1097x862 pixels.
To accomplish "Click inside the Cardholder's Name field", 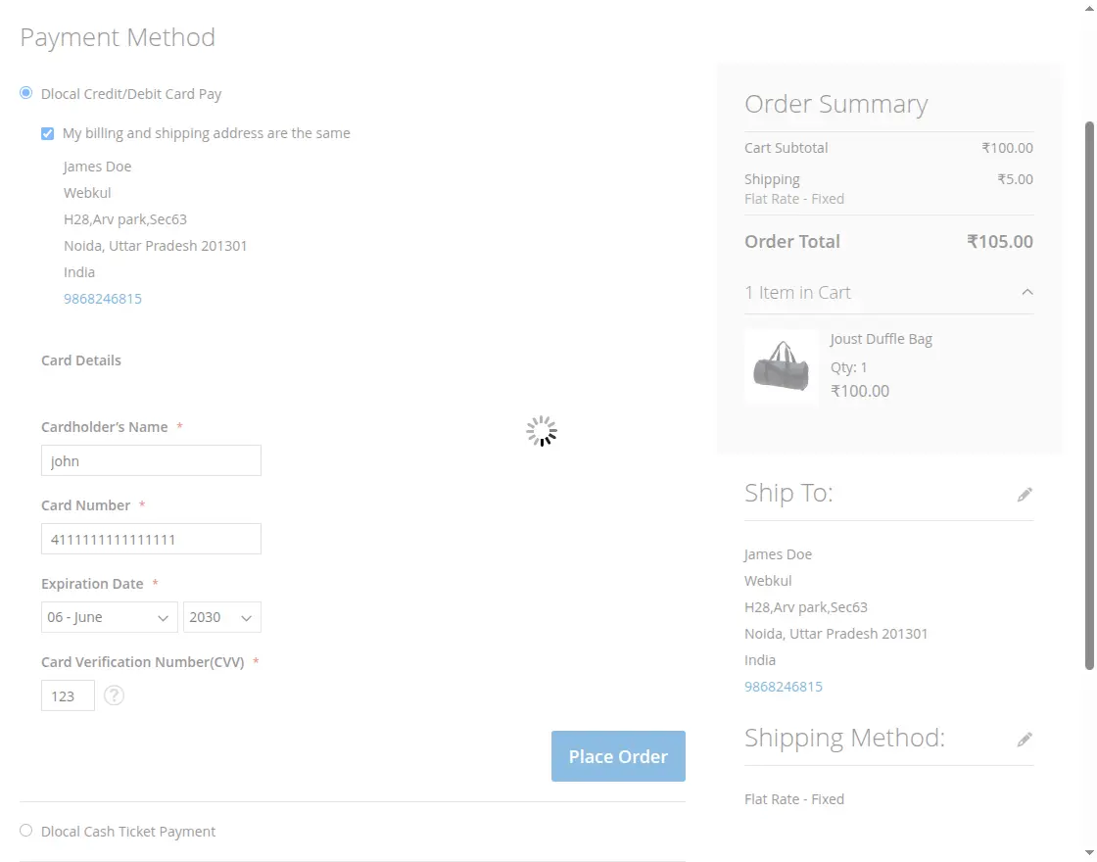I will 151,460.
